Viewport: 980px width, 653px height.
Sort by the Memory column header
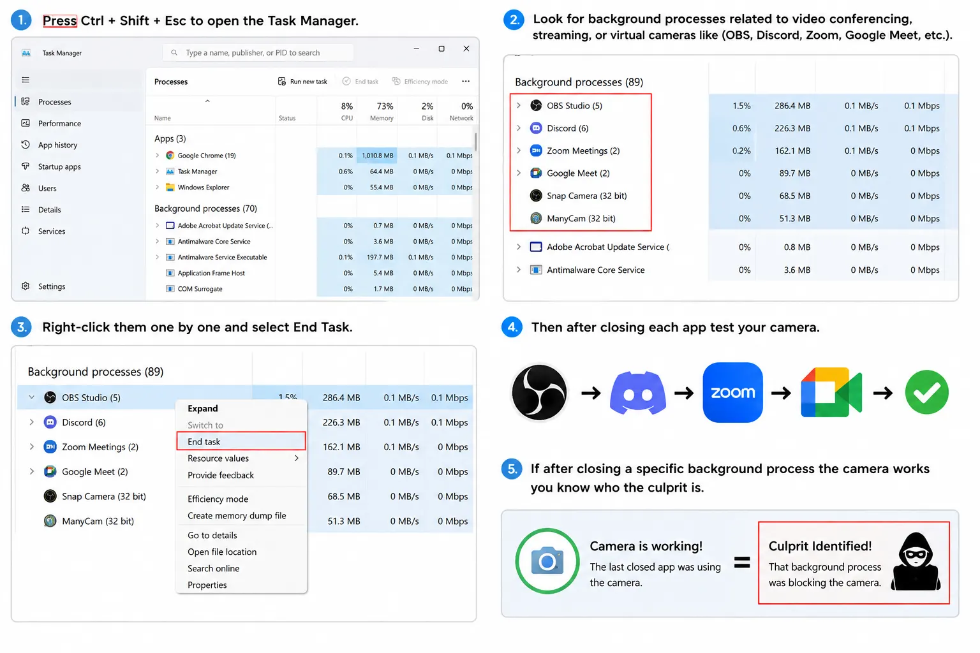click(377, 111)
